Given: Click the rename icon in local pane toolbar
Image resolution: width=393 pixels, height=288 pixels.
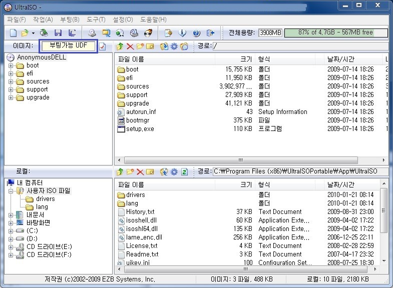Looking at the screenshot, I should coord(150,171).
